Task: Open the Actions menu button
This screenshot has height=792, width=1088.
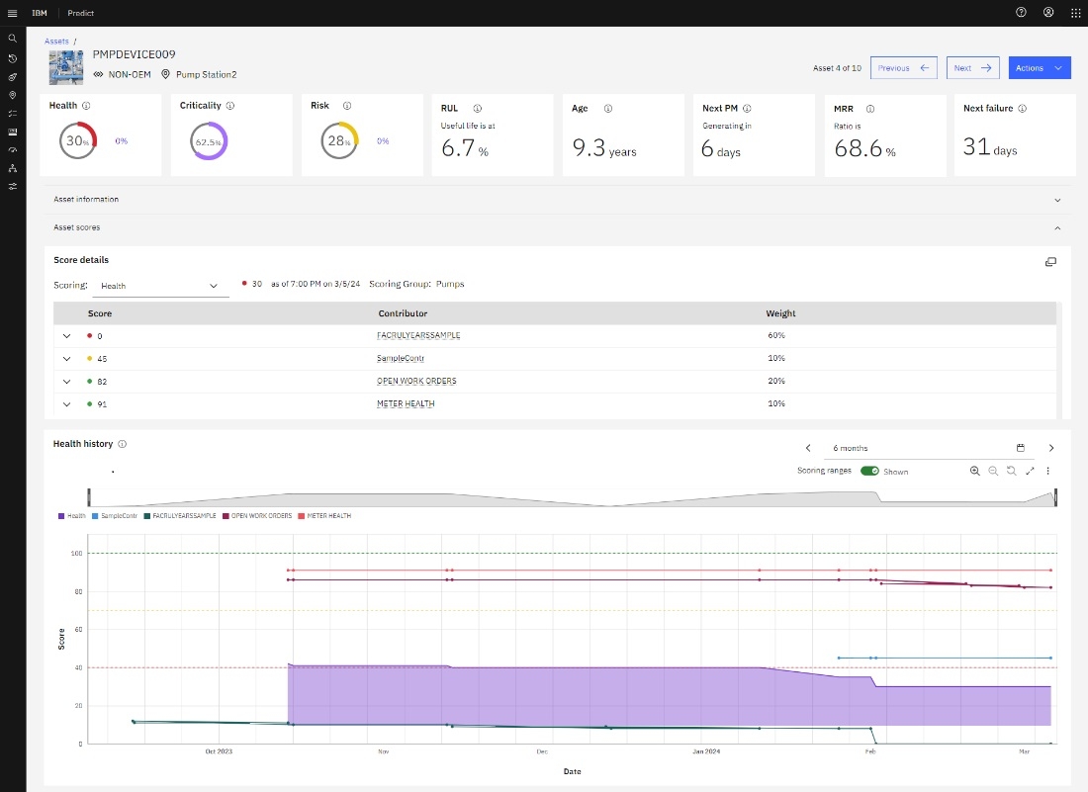Action: click(1040, 68)
